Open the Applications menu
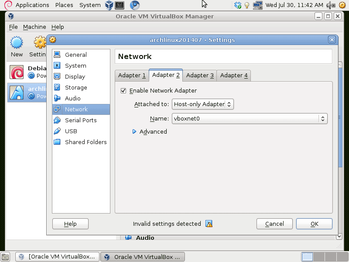Image resolution: width=349 pixels, height=262 pixels. pos(32,5)
